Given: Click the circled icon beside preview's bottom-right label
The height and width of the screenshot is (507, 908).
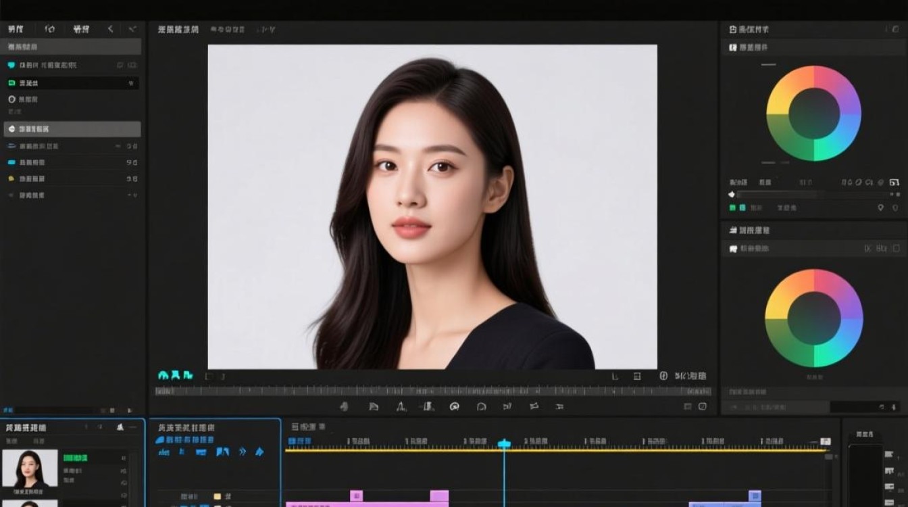Looking at the screenshot, I should point(663,376).
